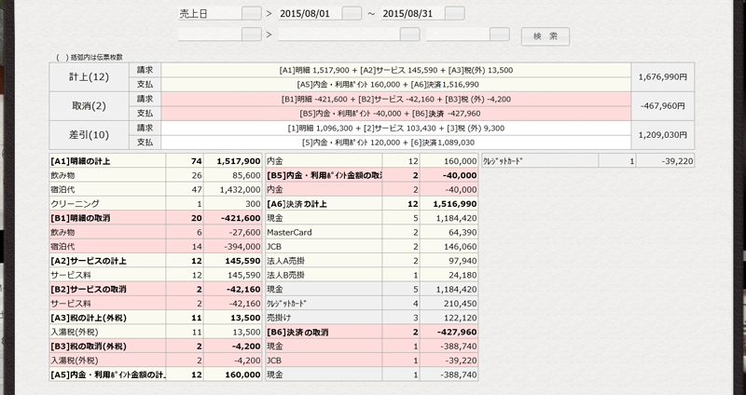Click the start date field 2015/08/01
This screenshot has width=746, height=395.
coord(309,13)
